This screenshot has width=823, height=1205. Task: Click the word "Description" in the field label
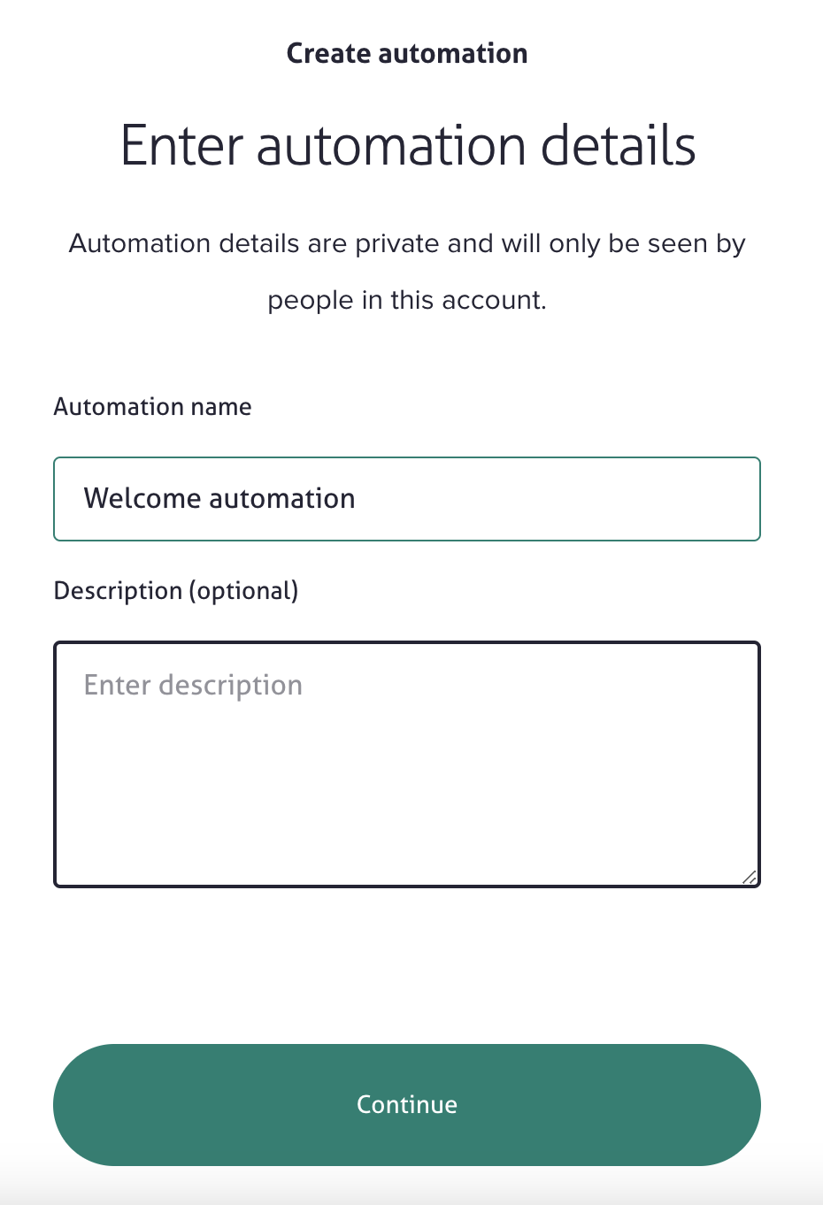118,591
